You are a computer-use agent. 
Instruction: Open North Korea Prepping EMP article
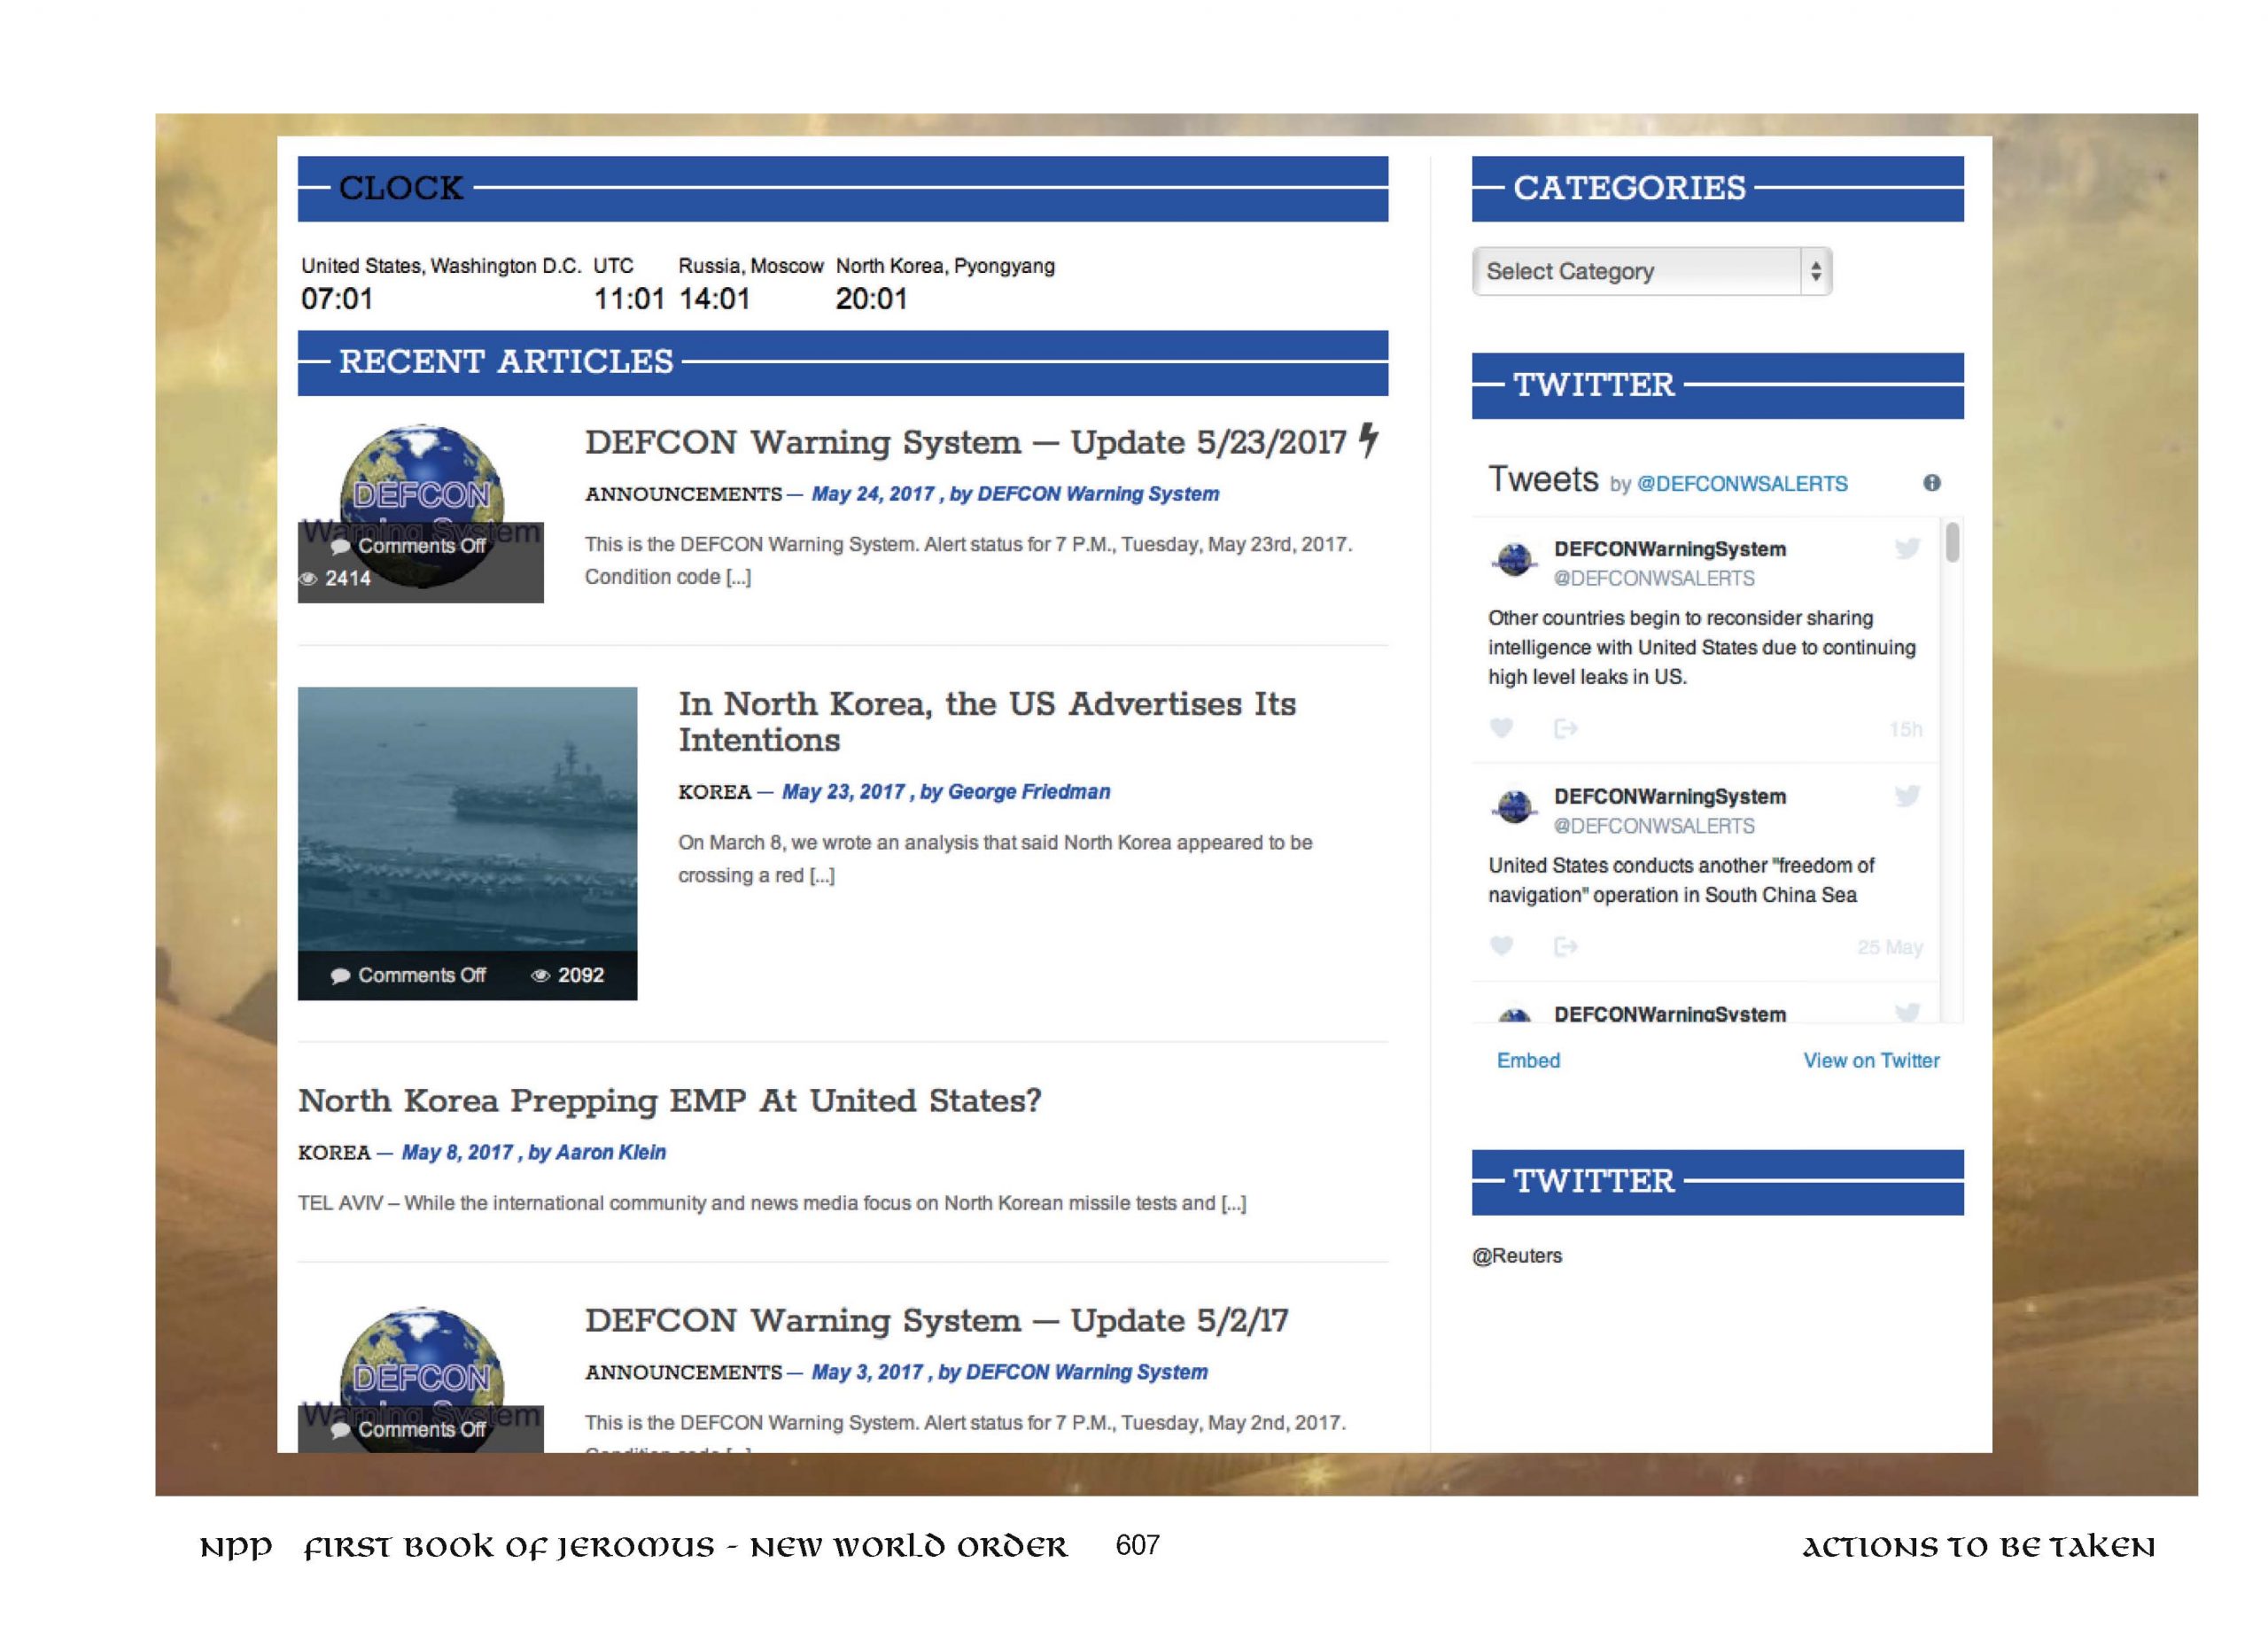669,1101
